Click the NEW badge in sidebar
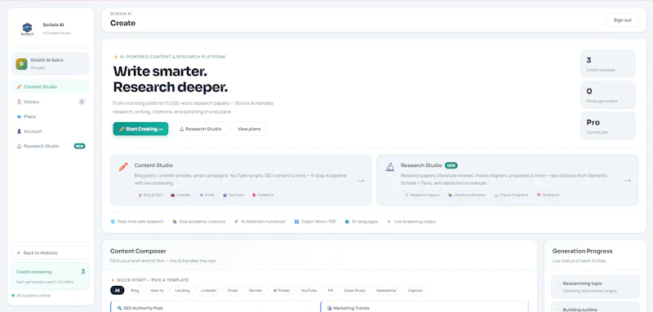 click(x=79, y=147)
